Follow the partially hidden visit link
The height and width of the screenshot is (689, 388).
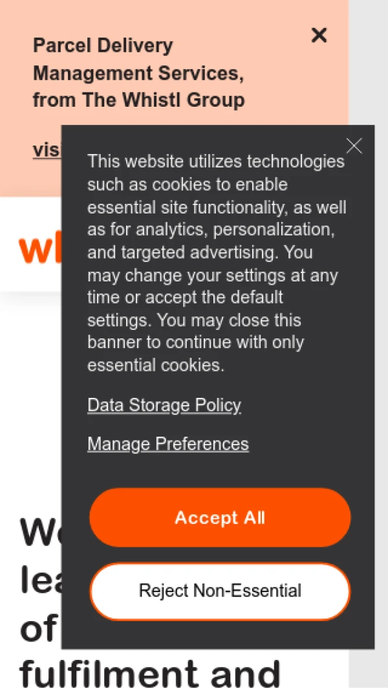point(47,150)
